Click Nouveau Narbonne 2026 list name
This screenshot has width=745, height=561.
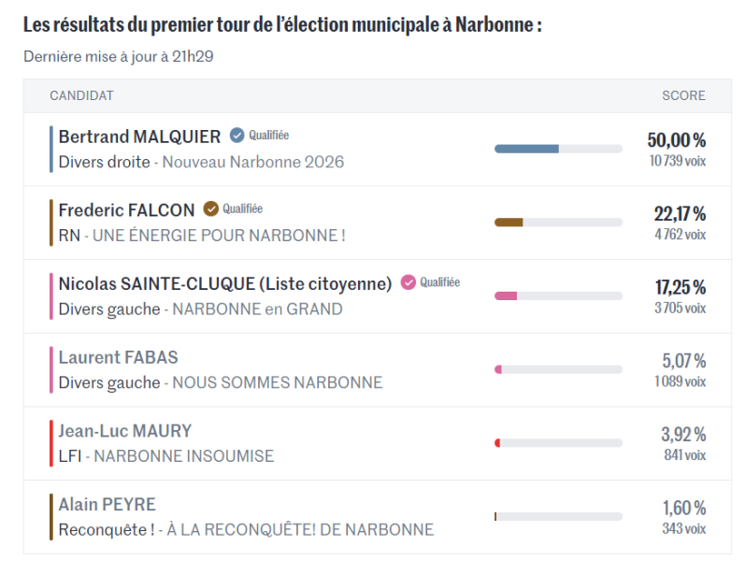tap(253, 162)
